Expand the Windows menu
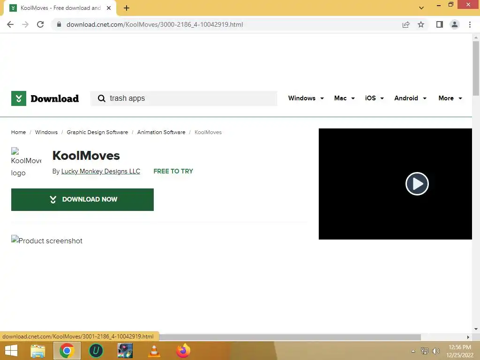 pos(306,98)
